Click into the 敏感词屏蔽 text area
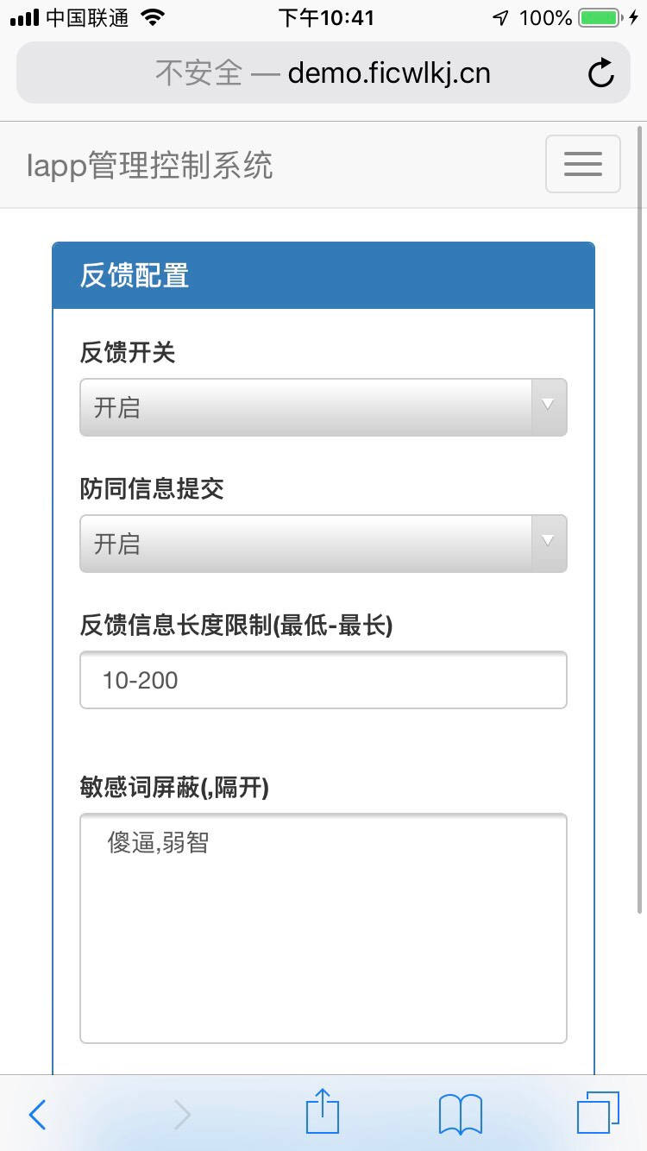 (323, 928)
